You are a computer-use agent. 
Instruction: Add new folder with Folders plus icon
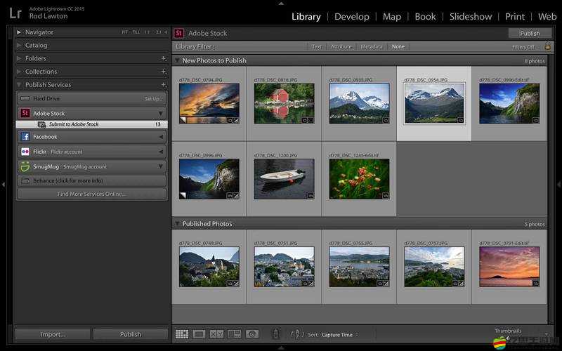click(x=164, y=58)
